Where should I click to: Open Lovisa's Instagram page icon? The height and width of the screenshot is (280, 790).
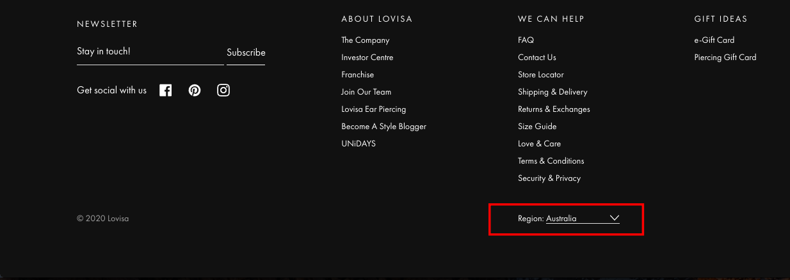pos(223,90)
